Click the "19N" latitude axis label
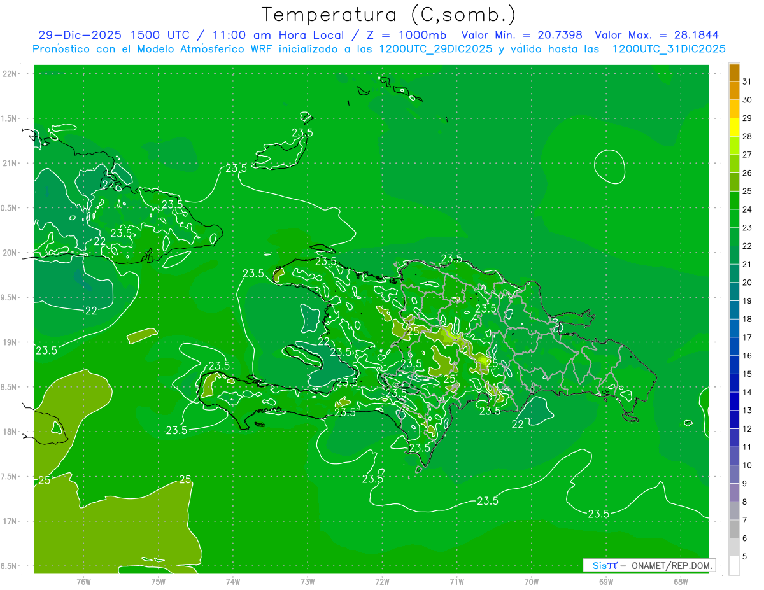 10,342
